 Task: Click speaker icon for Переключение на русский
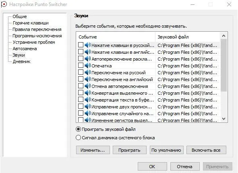point(87,72)
